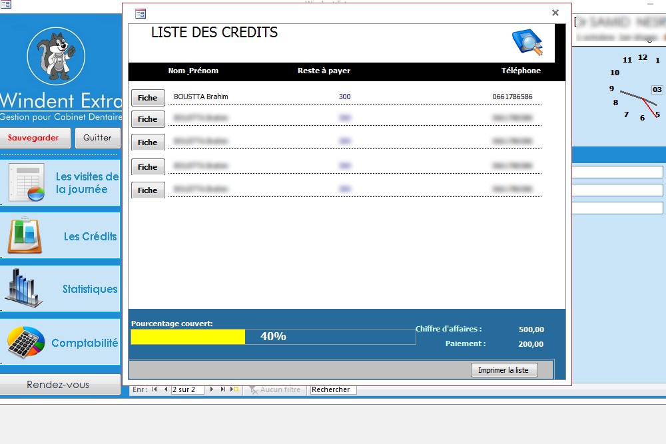Click the record number box '2 sur 2'
Screen dimensions: 666x444
click(x=187, y=389)
